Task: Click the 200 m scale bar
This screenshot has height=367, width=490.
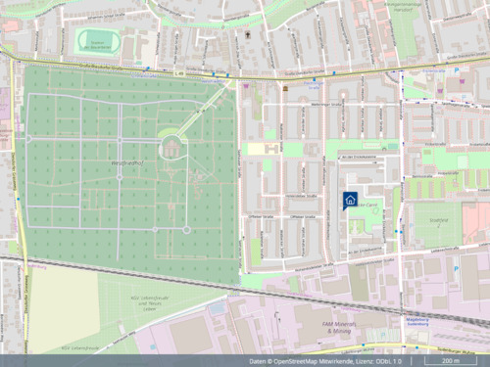Action: pyautogui.click(x=451, y=361)
